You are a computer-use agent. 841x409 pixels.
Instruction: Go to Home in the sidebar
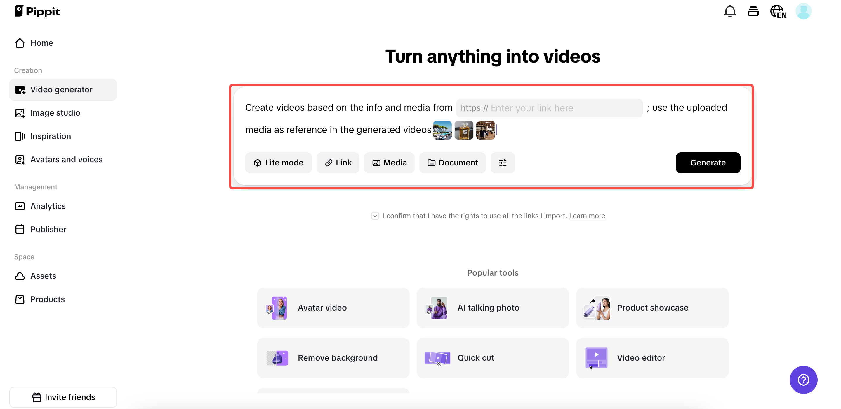coord(41,43)
